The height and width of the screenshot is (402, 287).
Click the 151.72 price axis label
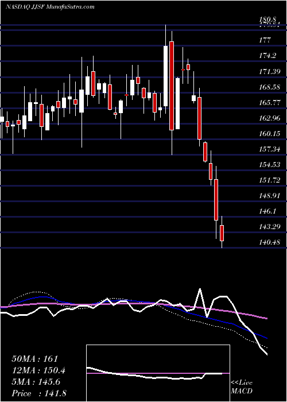pos(270,180)
